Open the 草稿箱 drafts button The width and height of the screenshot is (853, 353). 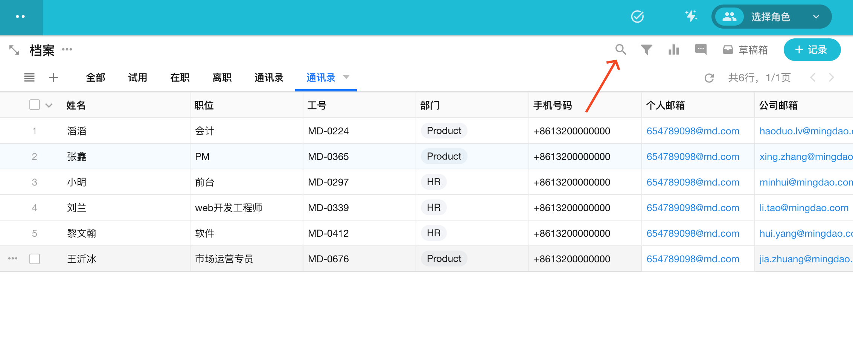745,50
